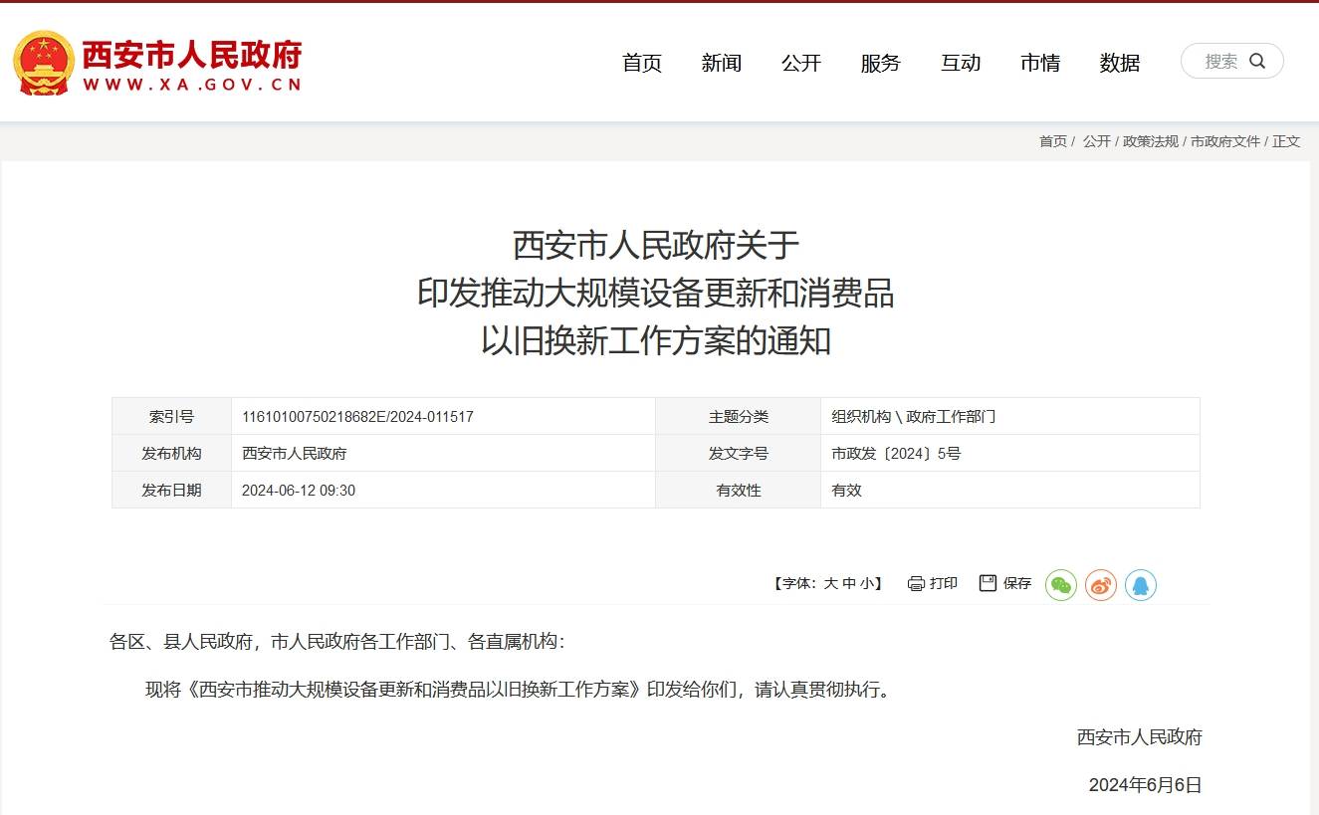Open the 公开 nav menu
The height and width of the screenshot is (815, 1319).
click(801, 63)
